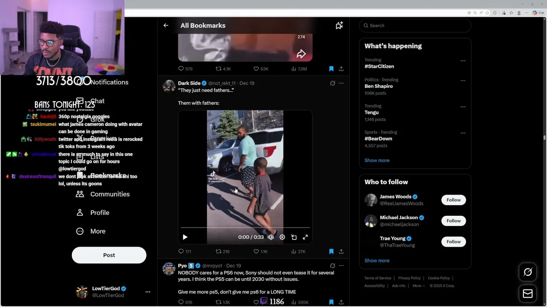This screenshot has width=547, height=307.
Task: View Dark Side post 27K views
Action: 298,252
